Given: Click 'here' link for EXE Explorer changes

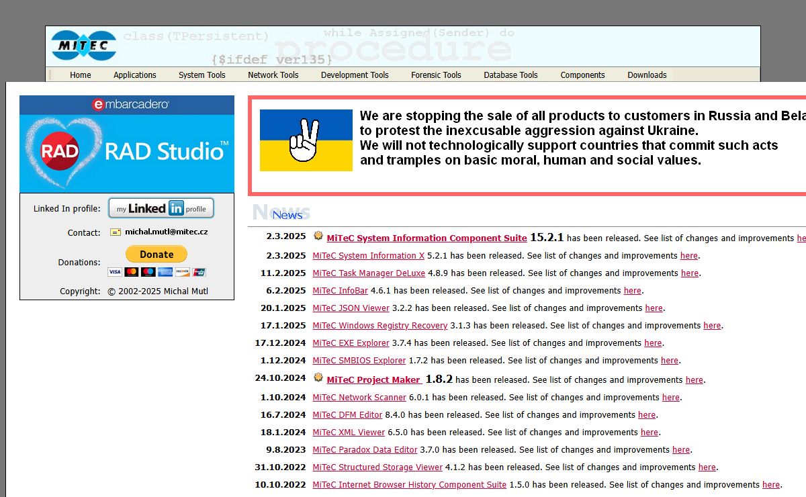Looking at the screenshot, I should pos(654,343).
